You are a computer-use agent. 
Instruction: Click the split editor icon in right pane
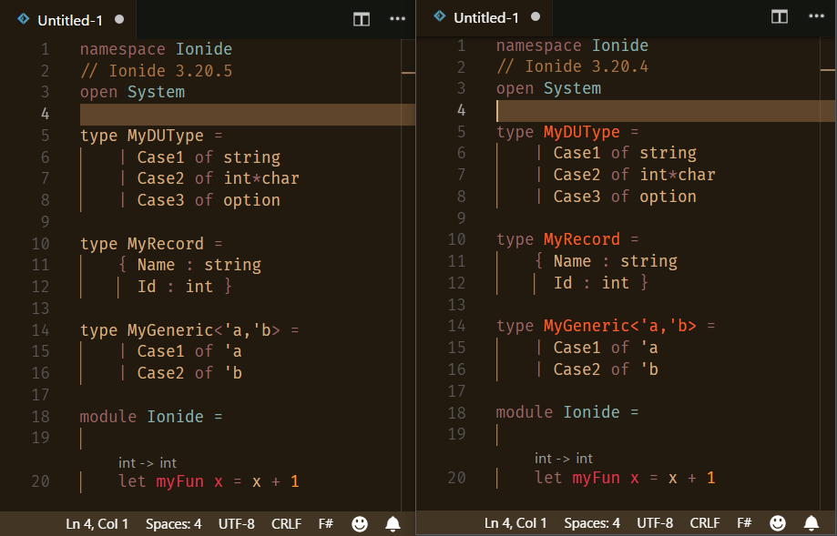[780, 16]
